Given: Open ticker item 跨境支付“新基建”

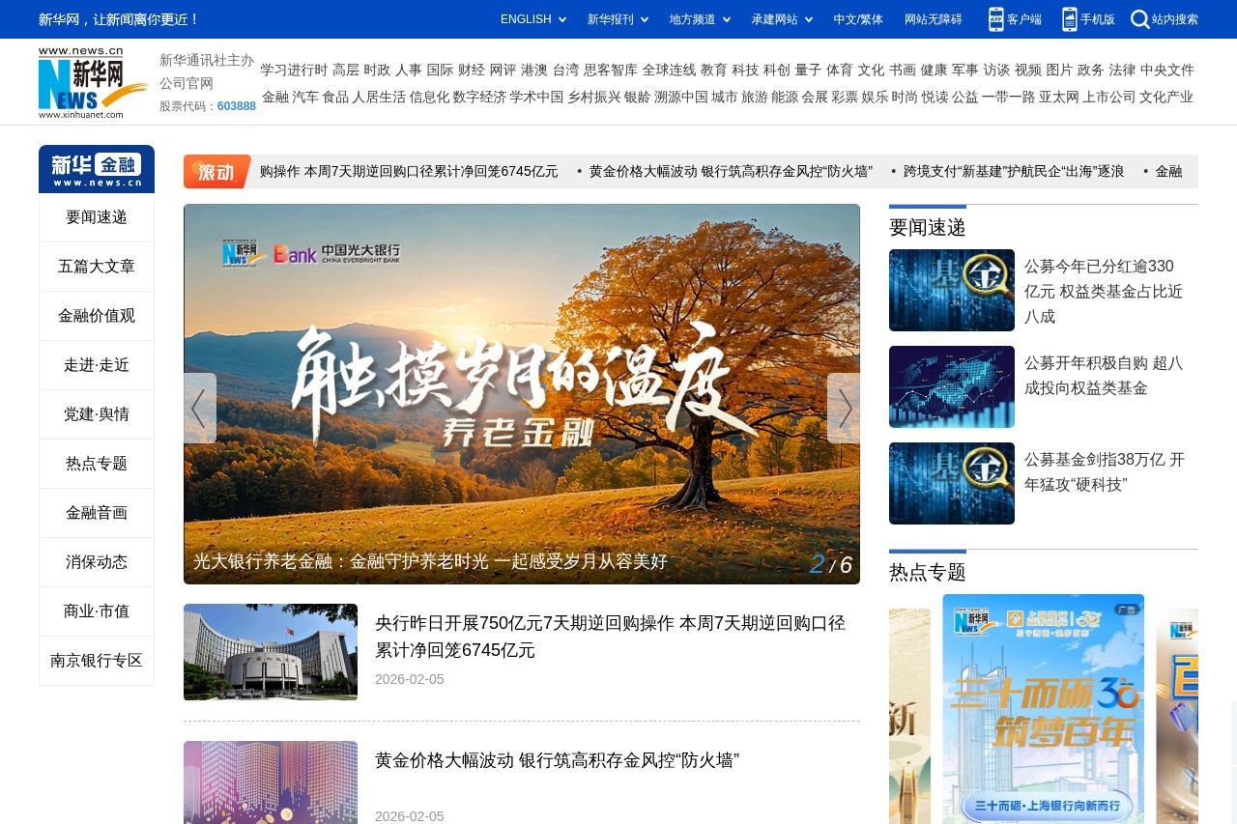Looking at the screenshot, I should tap(1014, 171).
